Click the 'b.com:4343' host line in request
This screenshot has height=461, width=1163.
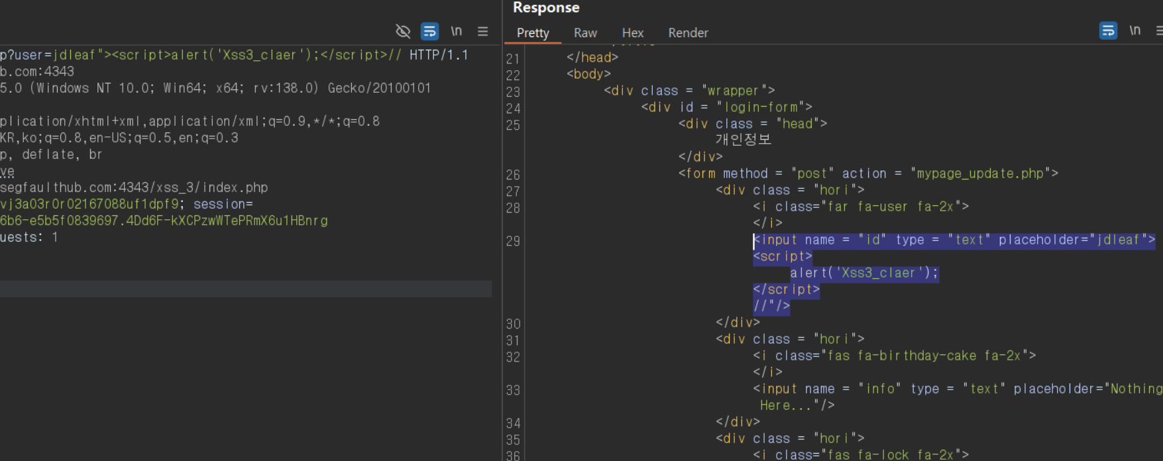(37, 72)
